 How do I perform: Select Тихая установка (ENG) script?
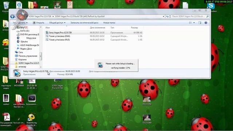point(59,36)
